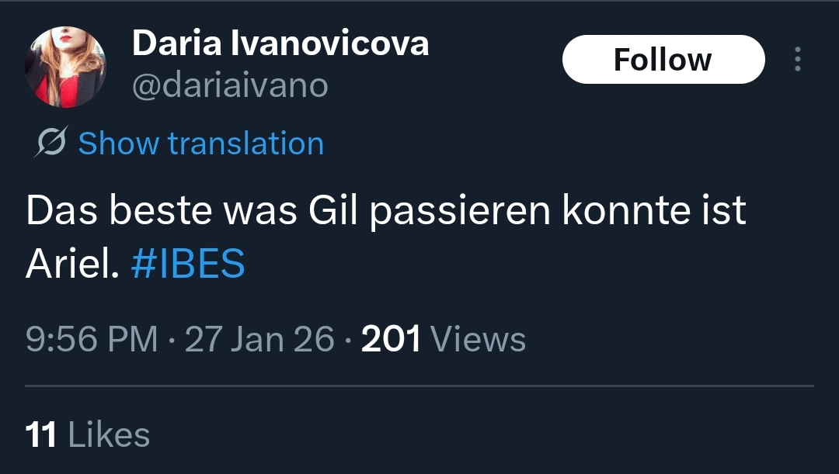Click the word Gil in the tweet
The width and height of the screenshot is (839, 474).
coord(333,211)
